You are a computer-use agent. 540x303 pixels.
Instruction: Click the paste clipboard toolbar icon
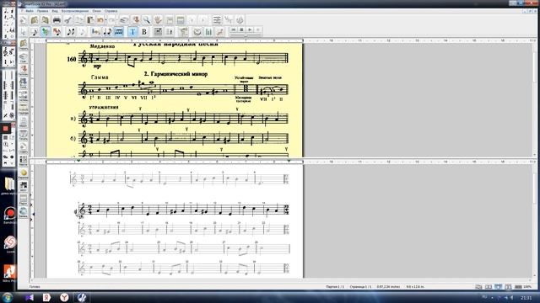point(90,20)
